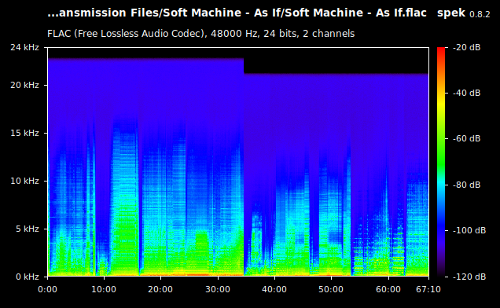Click the FLAC codec info line
Screen dimensions: 500x308
[201, 34]
